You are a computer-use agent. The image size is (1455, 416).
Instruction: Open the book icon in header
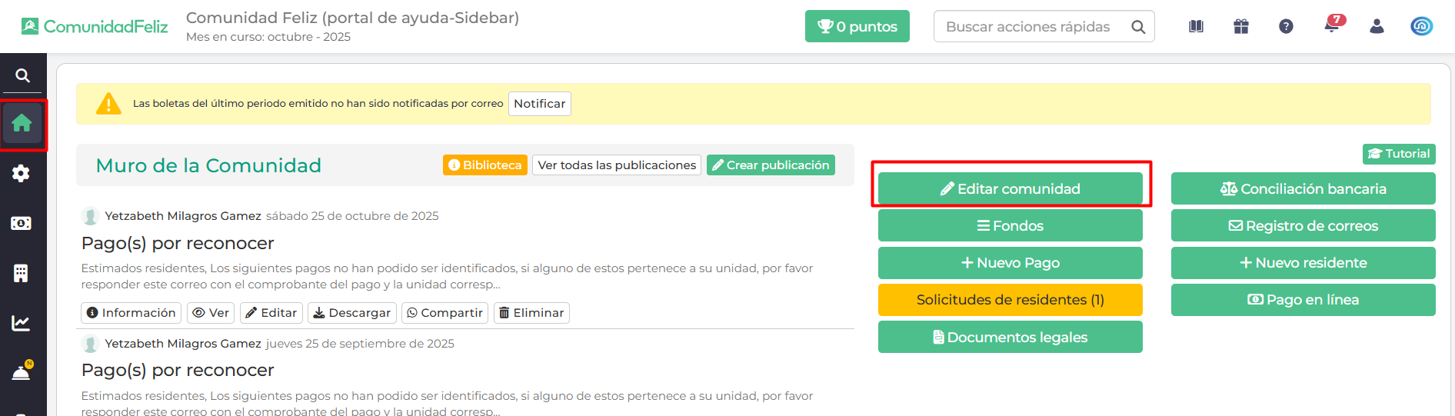point(1196,26)
